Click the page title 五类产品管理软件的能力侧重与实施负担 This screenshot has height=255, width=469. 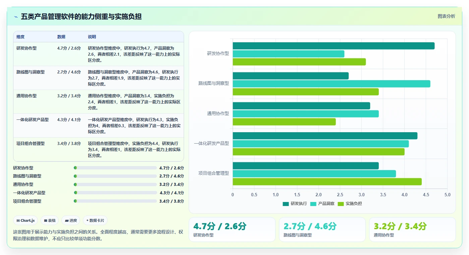click(x=81, y=17)
